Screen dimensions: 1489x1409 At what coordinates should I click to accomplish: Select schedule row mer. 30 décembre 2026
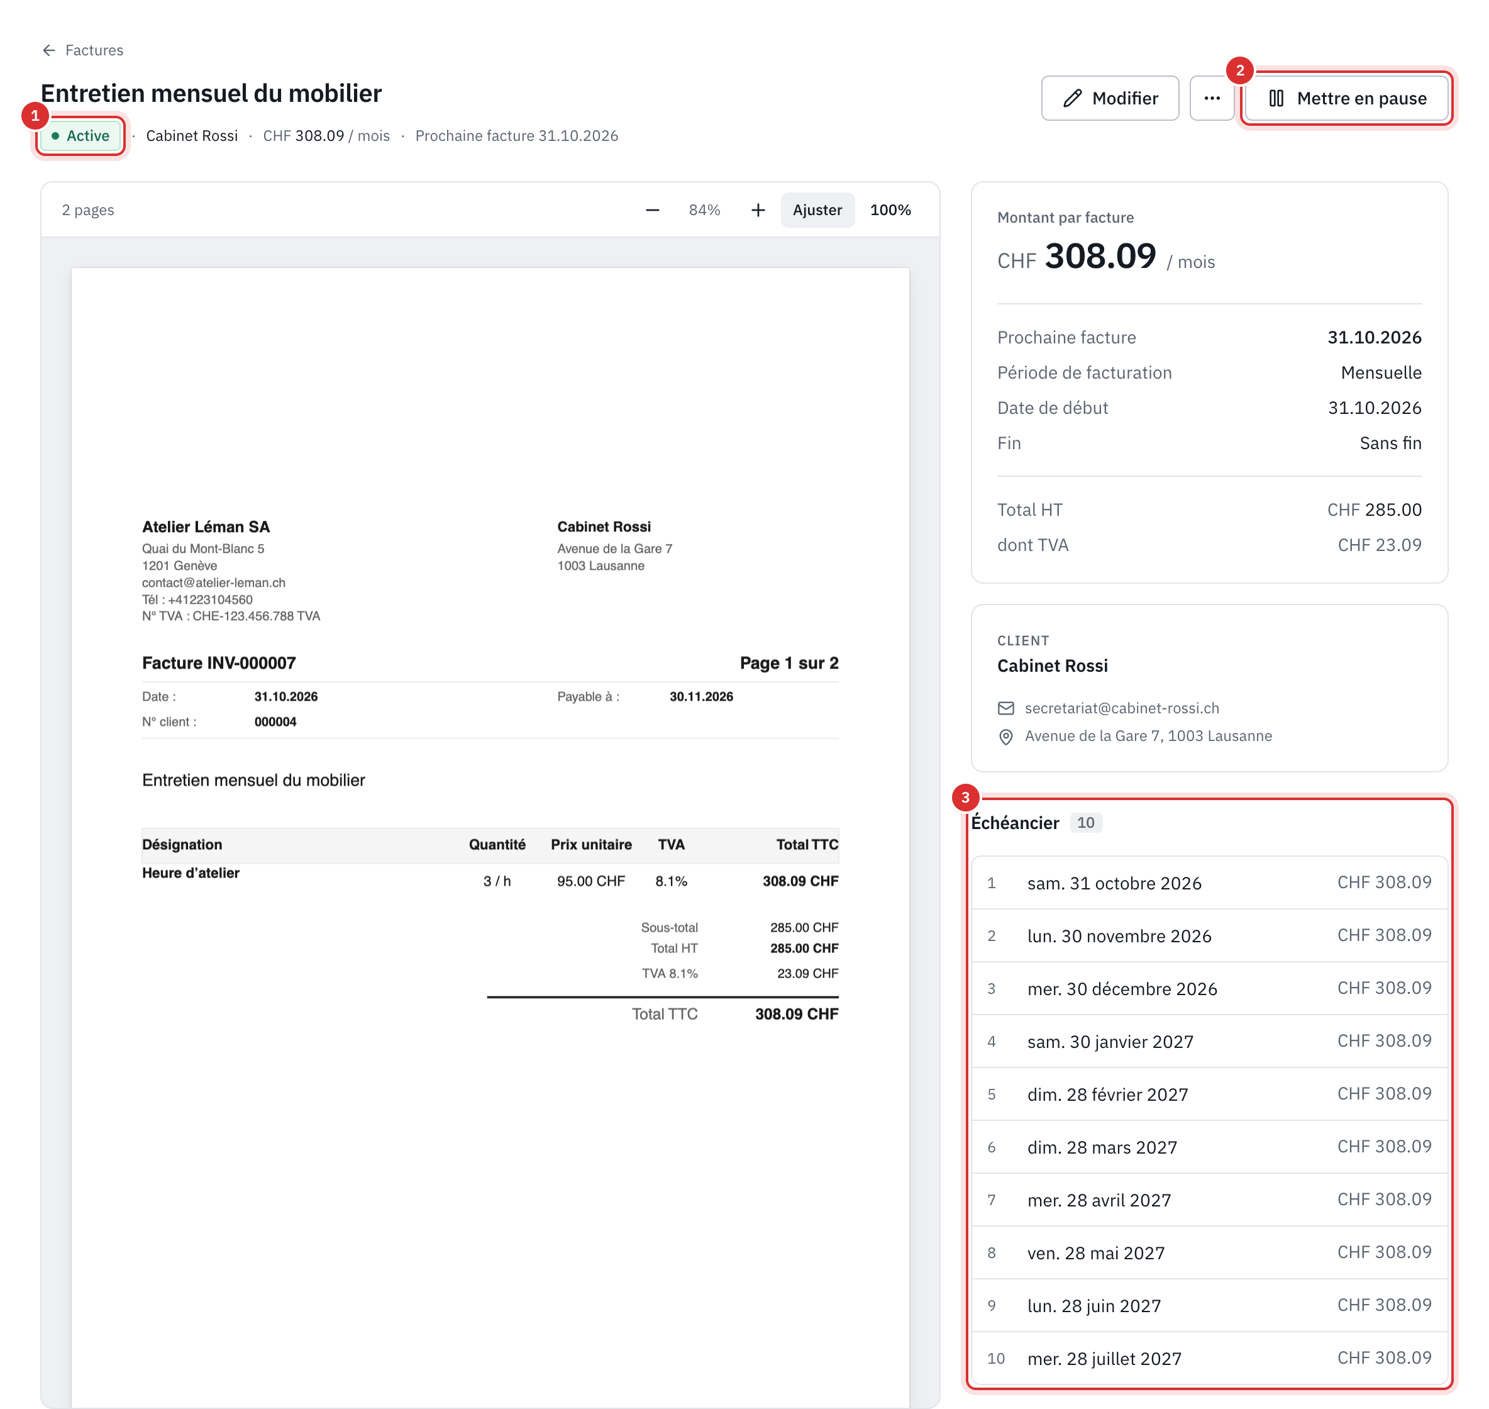pos(1209,989)
